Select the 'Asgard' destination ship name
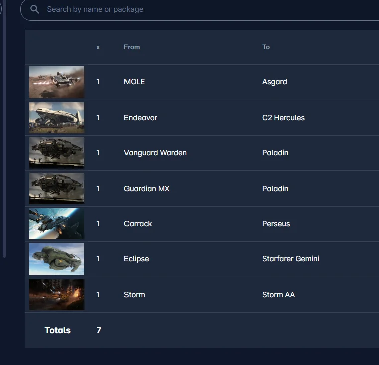Screen dimensions: 379x365 coord(275,82)
